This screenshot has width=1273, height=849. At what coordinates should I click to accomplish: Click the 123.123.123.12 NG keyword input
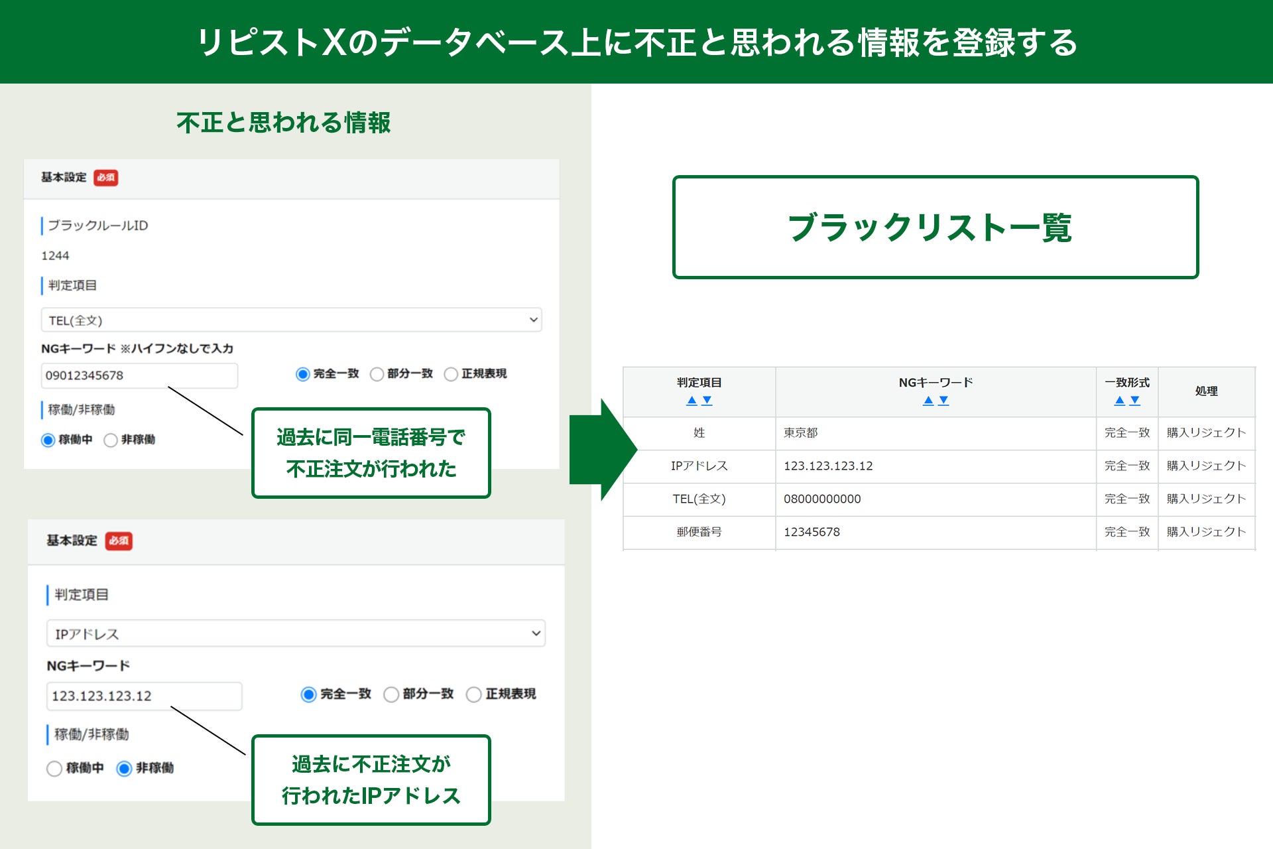point(144,696)
